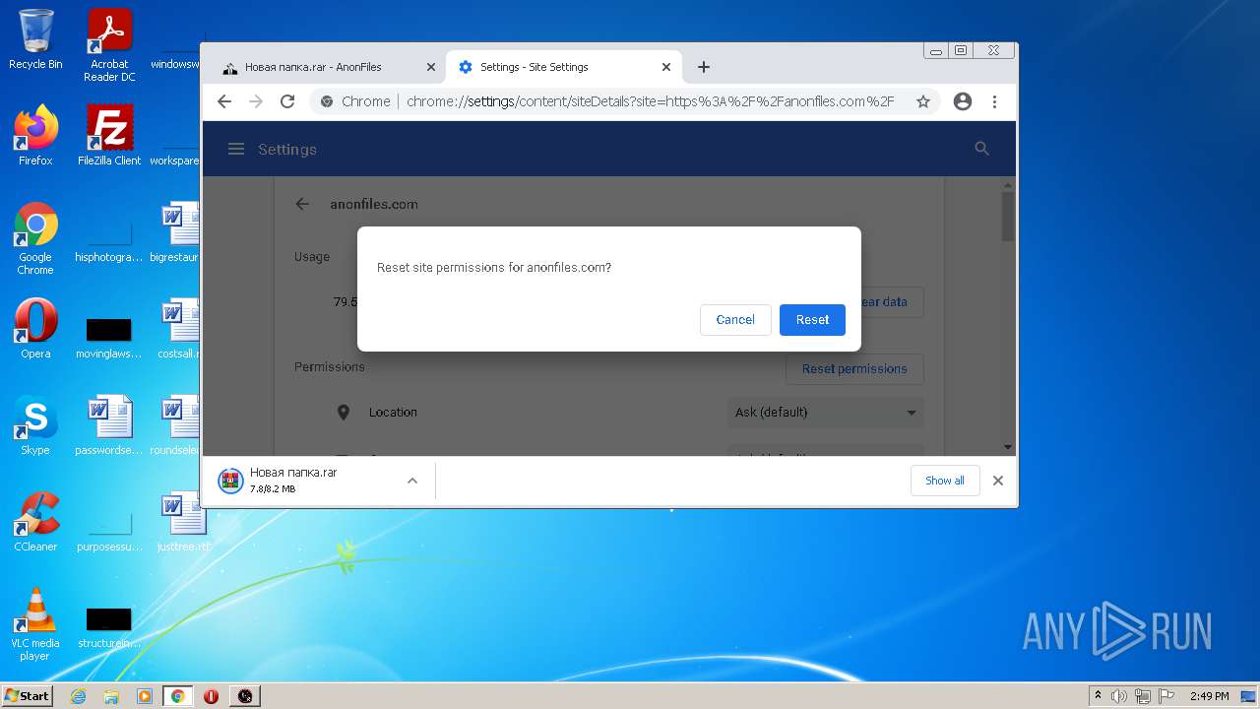The image size is (1260, 709).
Task: Click the Reset permissions button
Action: (854, 369)
